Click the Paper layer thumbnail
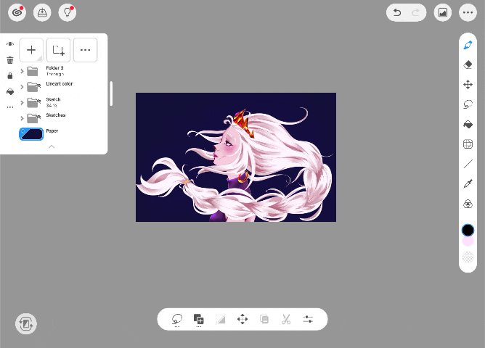This screenshot has width=485, height=348. (31, 134)
